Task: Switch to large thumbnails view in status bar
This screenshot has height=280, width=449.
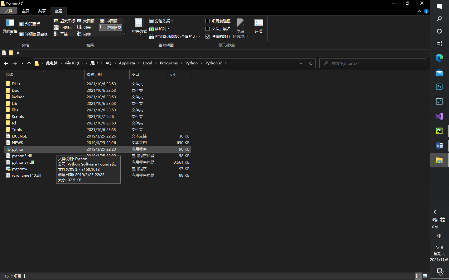Action: click(425, 276)
